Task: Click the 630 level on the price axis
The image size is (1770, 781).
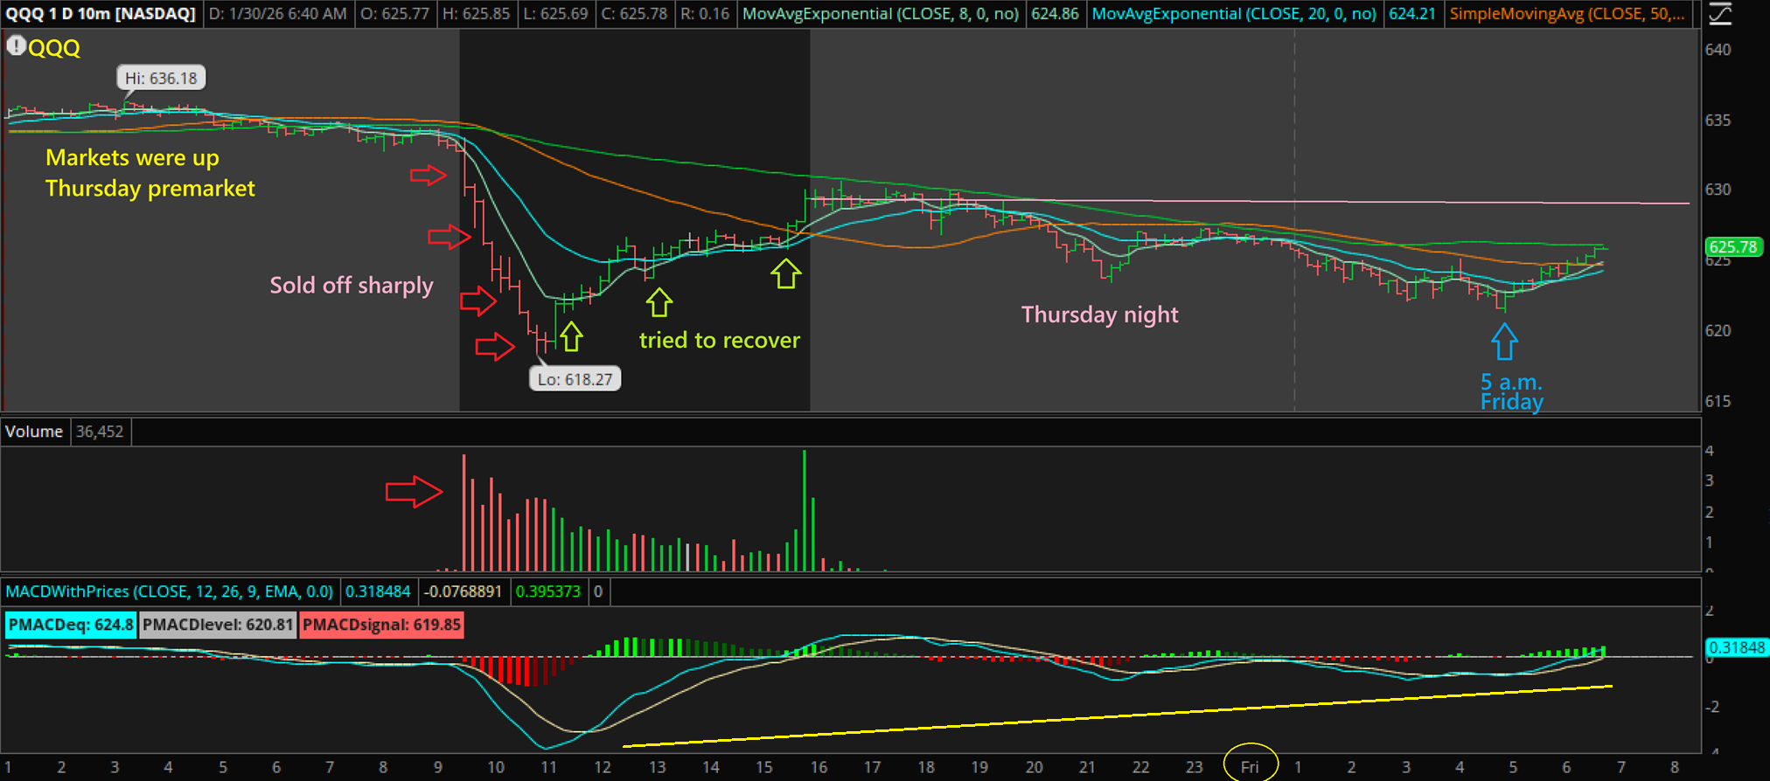Action: (1718, 190)
